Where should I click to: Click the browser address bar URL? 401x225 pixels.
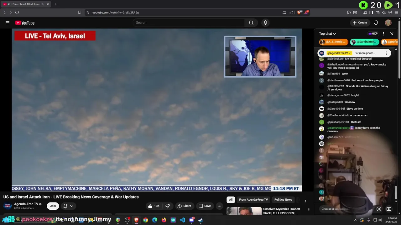pyautogui.click(x=116, y=12)
